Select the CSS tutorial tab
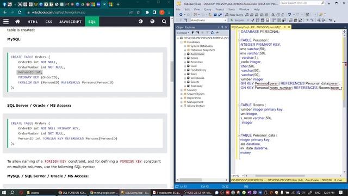 coord(49,22)
